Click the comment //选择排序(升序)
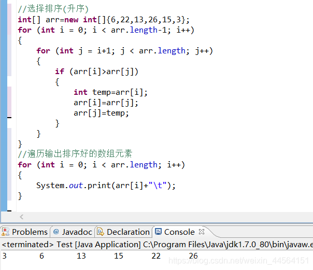Viewport: 313px width, 270px height. click(53, 9)
